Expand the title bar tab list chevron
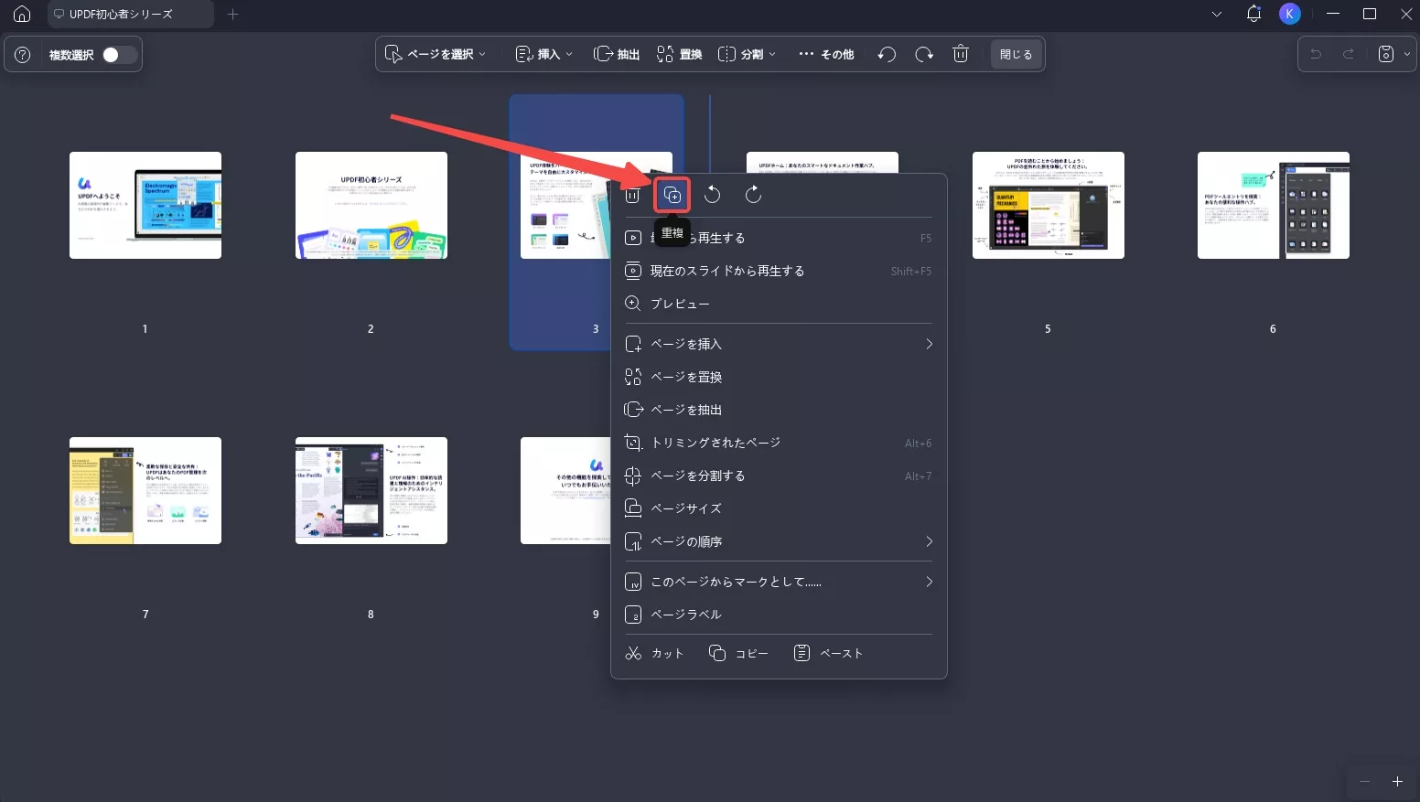1420x802 pixels. click(1217, 14)
